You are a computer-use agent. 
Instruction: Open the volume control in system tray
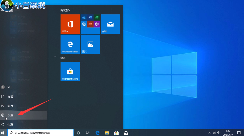pyautogui.click(x=214, y=133)
